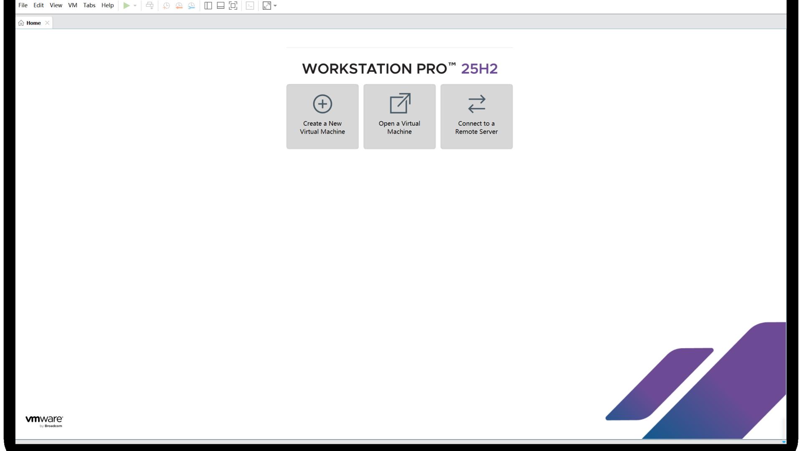Click the Revert to Snapshot icon

click(x=179, y=5)
